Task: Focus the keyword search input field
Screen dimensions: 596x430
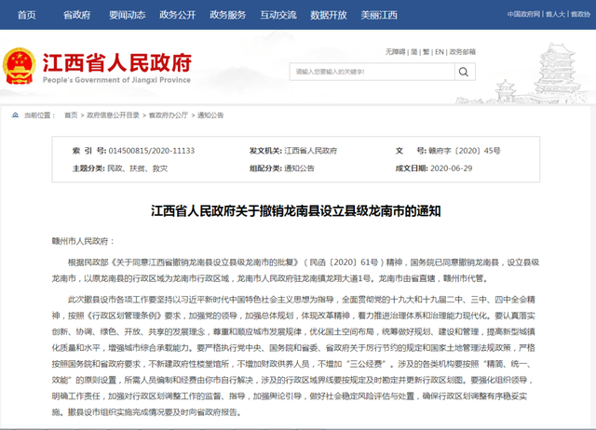Action: click(x=372, y=72)
